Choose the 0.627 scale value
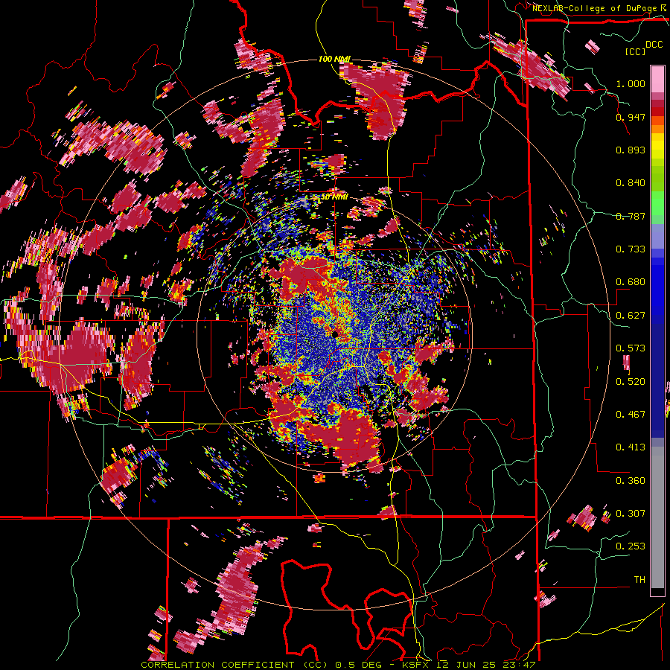This screenshot has width=670, height=670. [x=631, y=316]
